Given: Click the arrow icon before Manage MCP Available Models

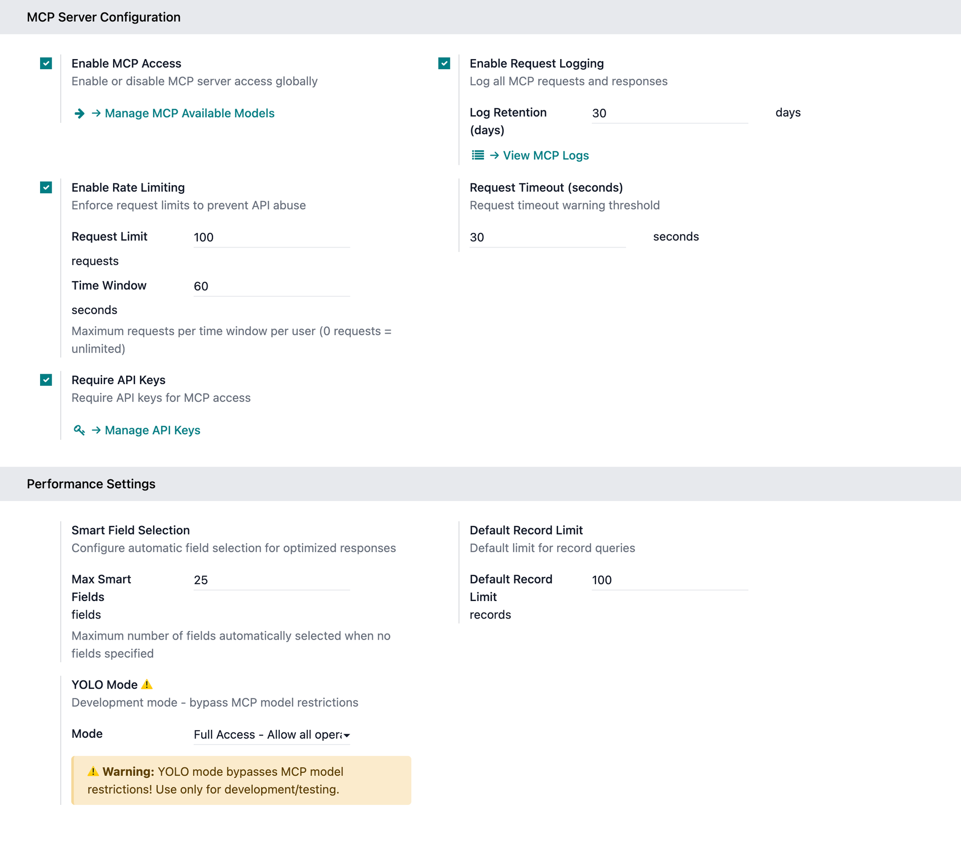Looking at the screenshot, I should pyautogui.click(x=80, y=114).
